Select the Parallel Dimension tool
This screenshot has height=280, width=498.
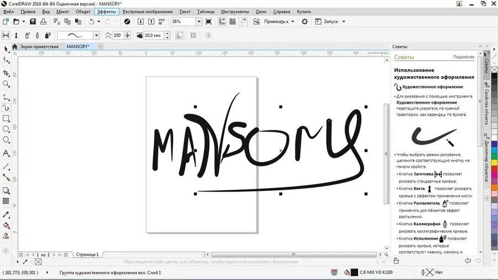coord(6,167)
